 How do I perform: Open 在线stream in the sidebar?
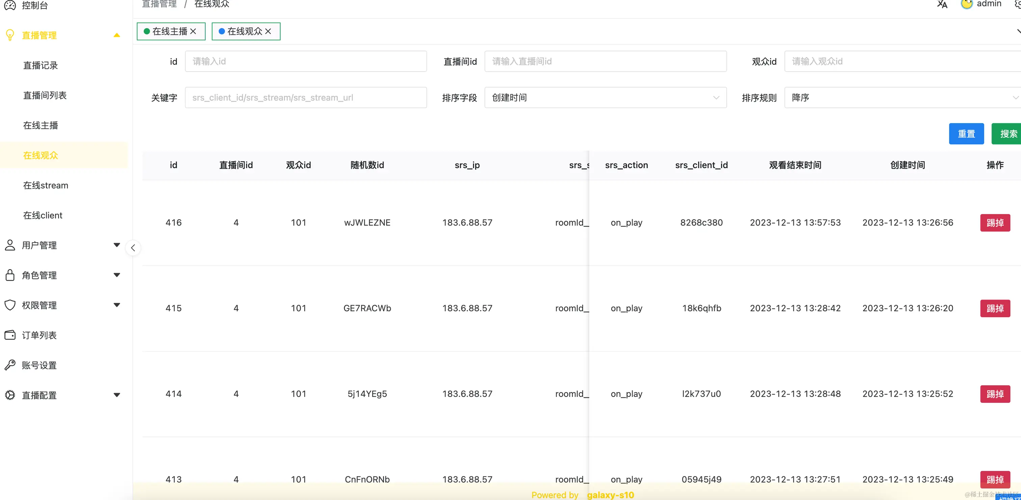tap(46, 185)
